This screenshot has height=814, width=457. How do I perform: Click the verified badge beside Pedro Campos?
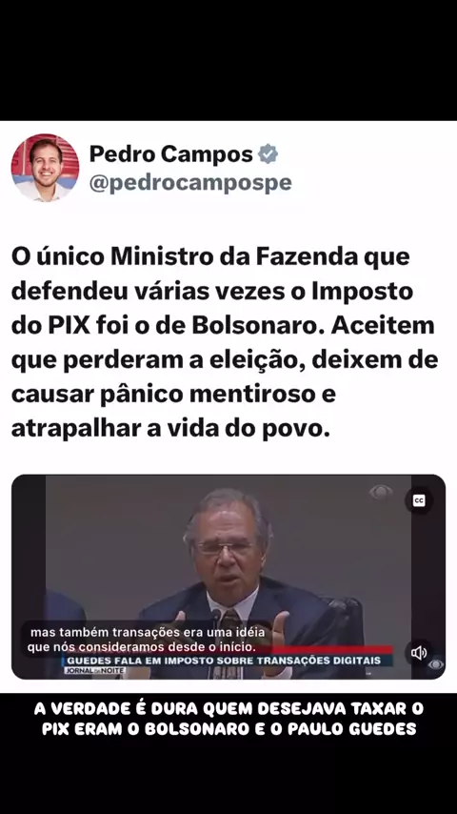tap(268, 154)
